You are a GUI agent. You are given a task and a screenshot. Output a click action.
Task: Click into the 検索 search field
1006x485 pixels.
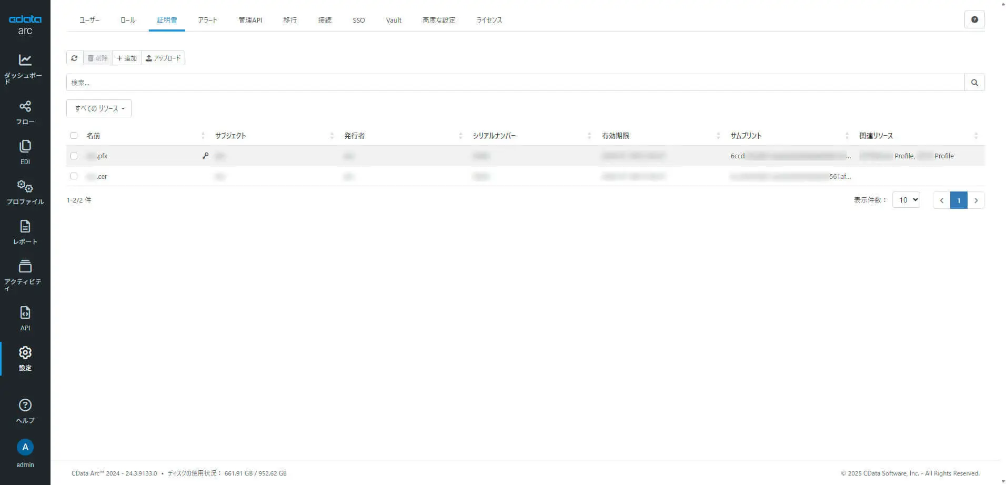tap(515, 83)
